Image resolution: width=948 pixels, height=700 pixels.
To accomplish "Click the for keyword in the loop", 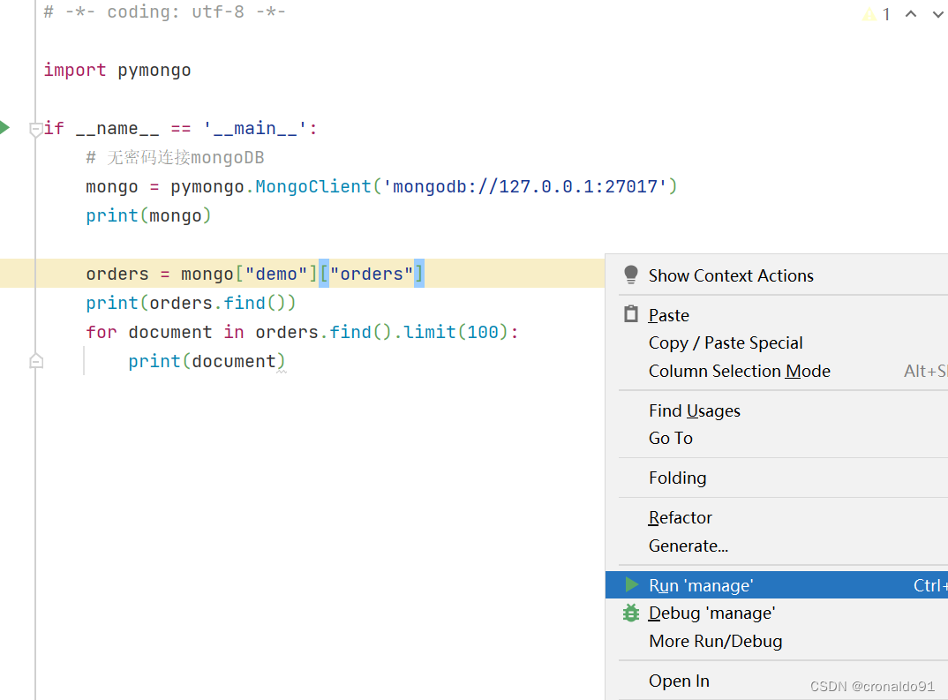I will [101, 332].
